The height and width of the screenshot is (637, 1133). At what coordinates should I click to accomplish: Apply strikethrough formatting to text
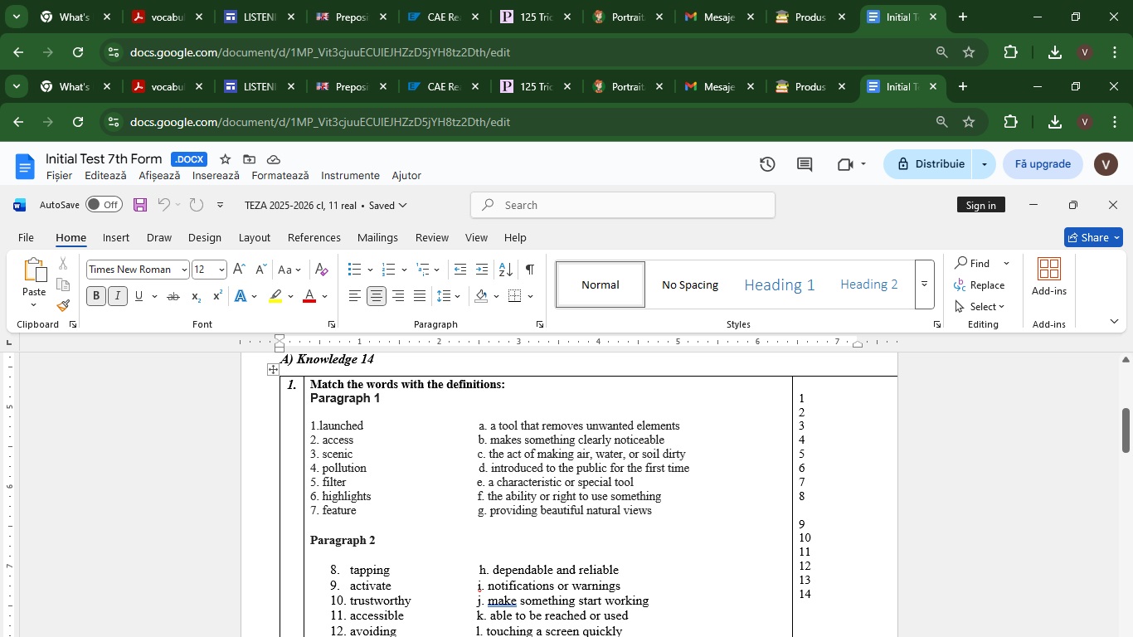pyautogui.click(x=173, y=296)
